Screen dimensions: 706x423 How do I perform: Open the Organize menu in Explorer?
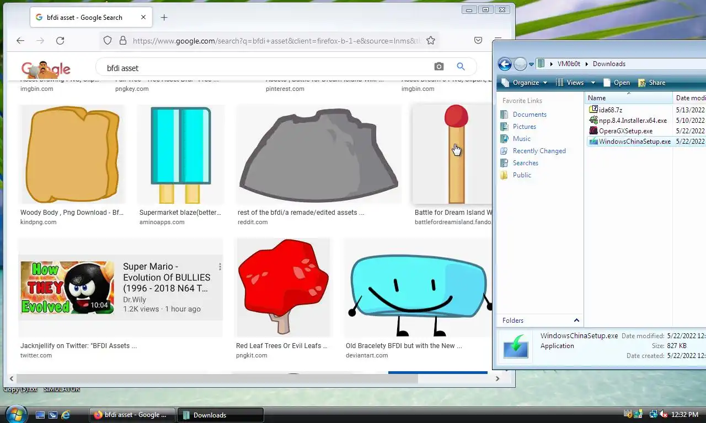click(525, 83)
